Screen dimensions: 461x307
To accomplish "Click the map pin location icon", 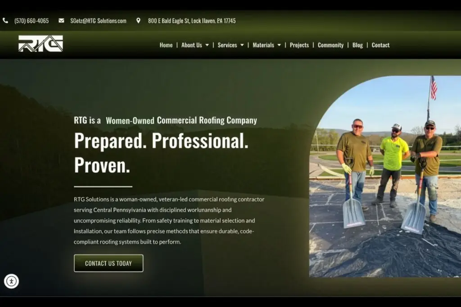I will tap(138, 21).
